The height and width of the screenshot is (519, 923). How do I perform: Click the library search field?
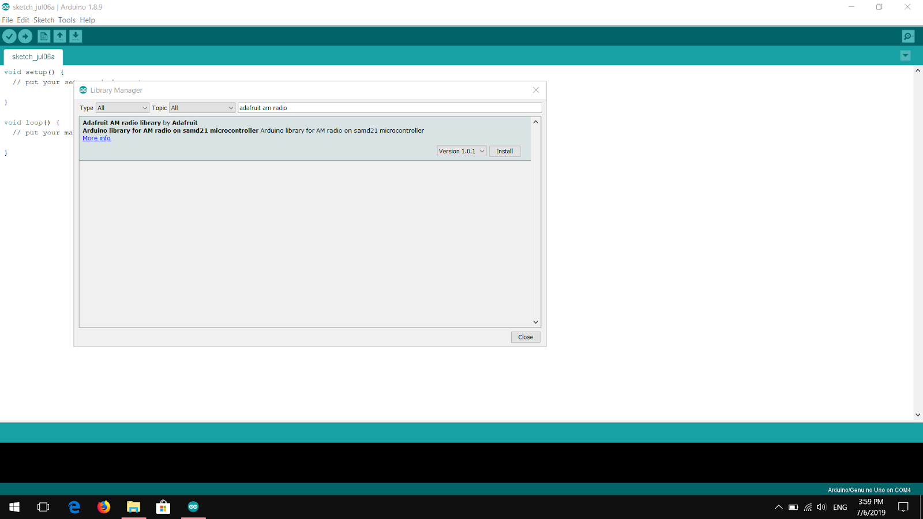tap(390, 108)
